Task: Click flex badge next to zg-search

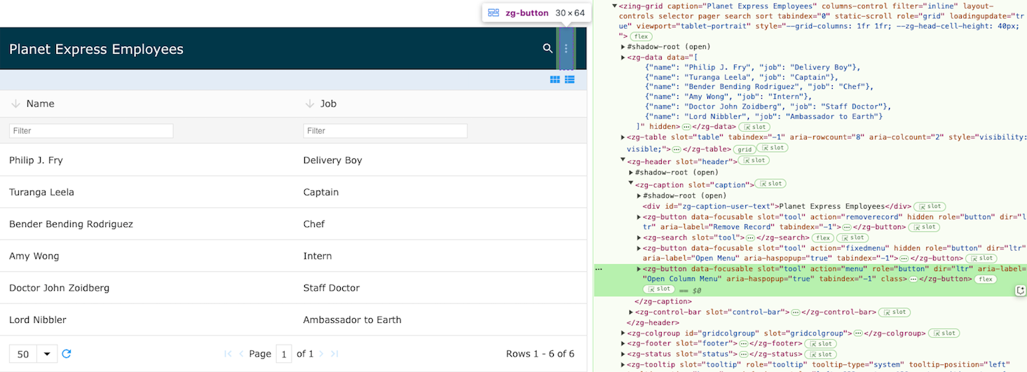Action: [x=822, y=238]
